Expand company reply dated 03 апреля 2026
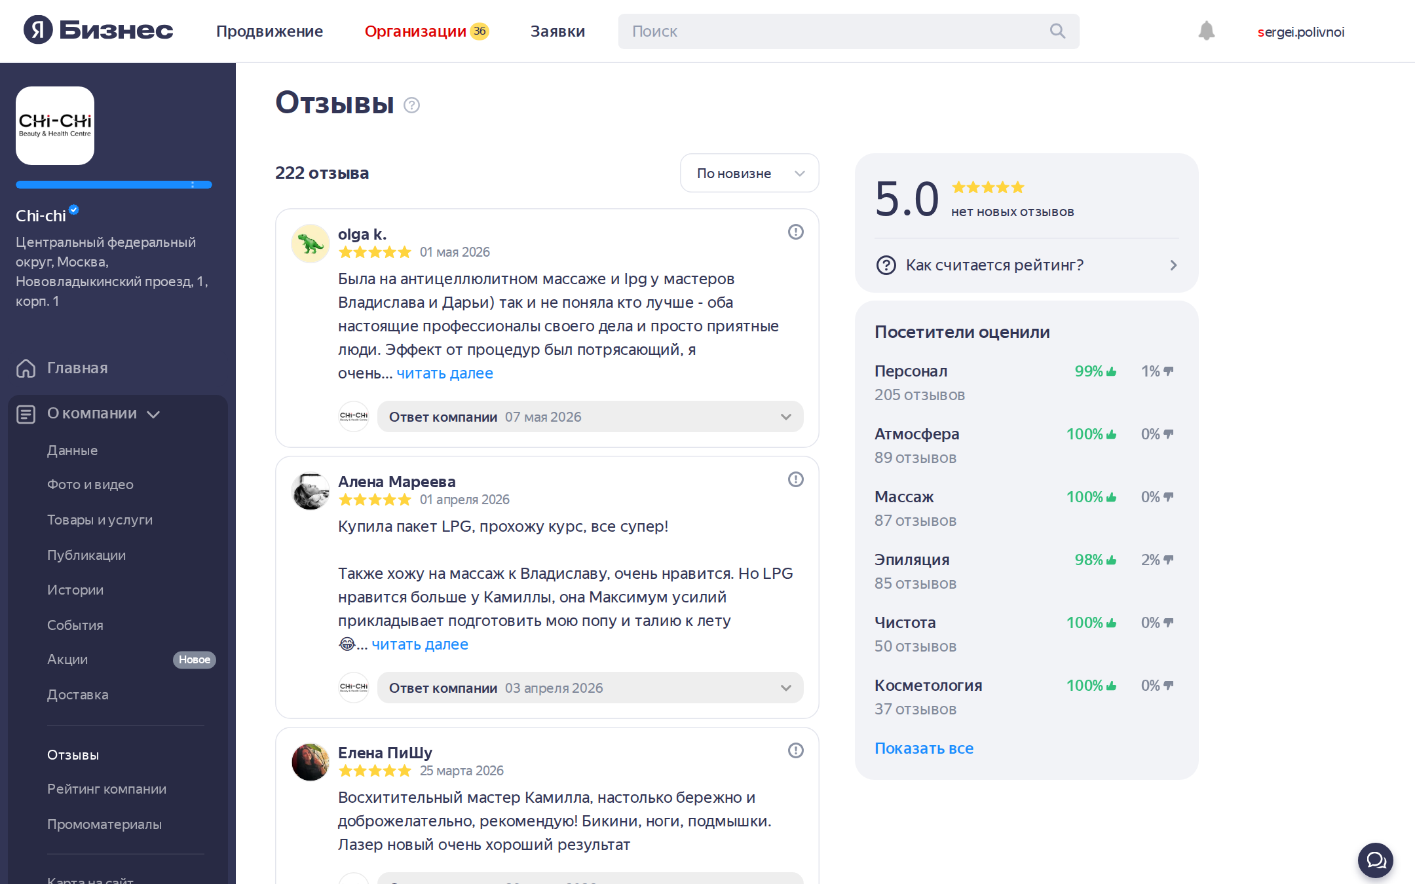 (590, 688)
